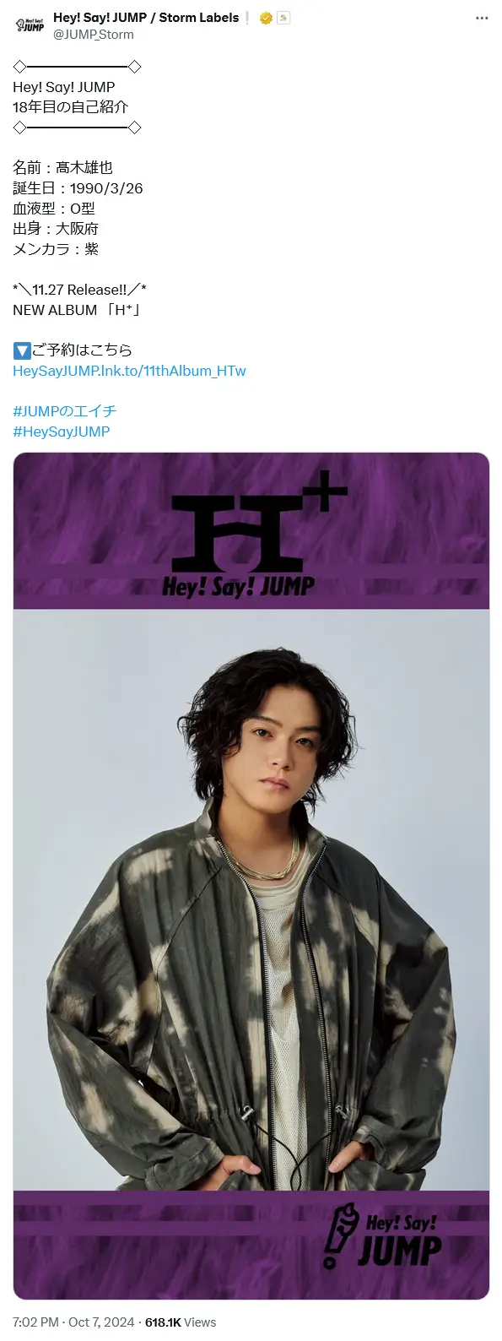Click the purple banner at the top of the image
Viewport: 502px width, 1341px height.
click(251, 531)
